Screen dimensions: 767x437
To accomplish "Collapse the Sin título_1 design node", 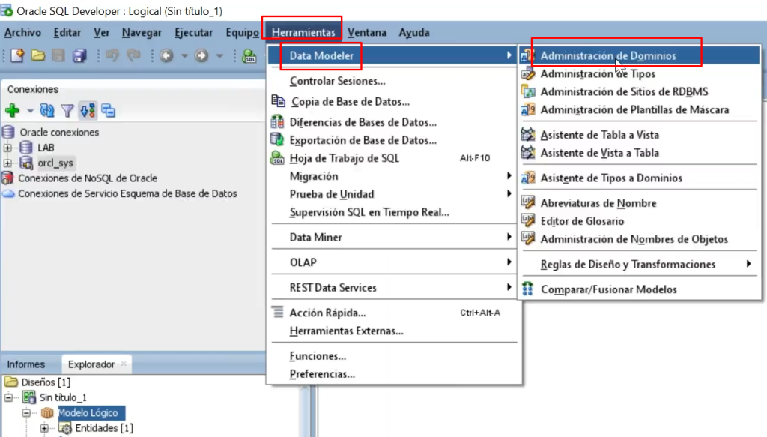I will click(9, 397).
